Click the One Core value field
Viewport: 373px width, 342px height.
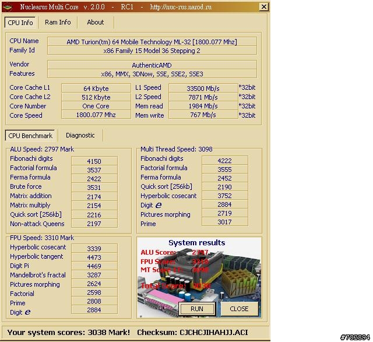(x=96, y=106)
